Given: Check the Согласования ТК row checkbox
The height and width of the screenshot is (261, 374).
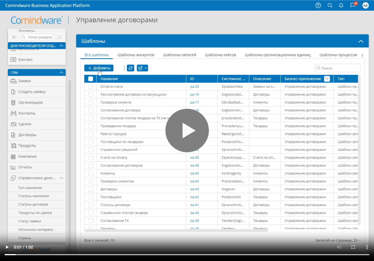Looking at the screenshot, I should [91, 220].
